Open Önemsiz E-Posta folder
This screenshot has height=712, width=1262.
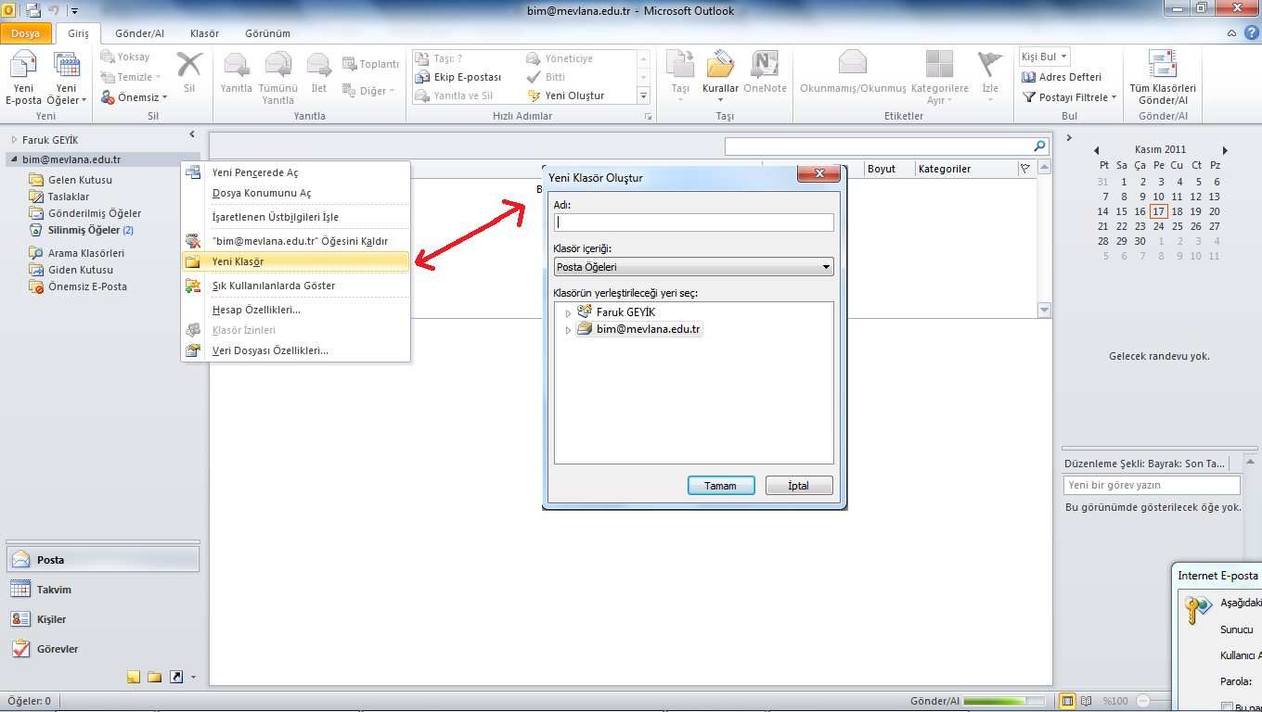tap(87, 286)
